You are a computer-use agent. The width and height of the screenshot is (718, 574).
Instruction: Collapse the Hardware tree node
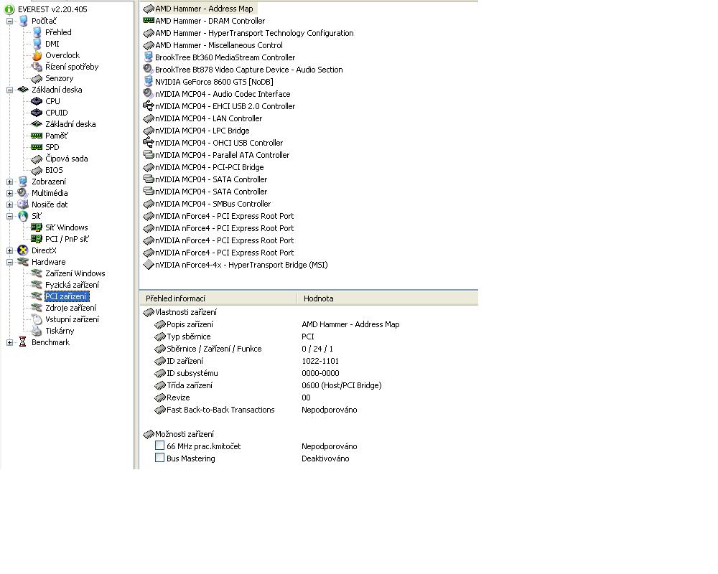coord(9,263)
